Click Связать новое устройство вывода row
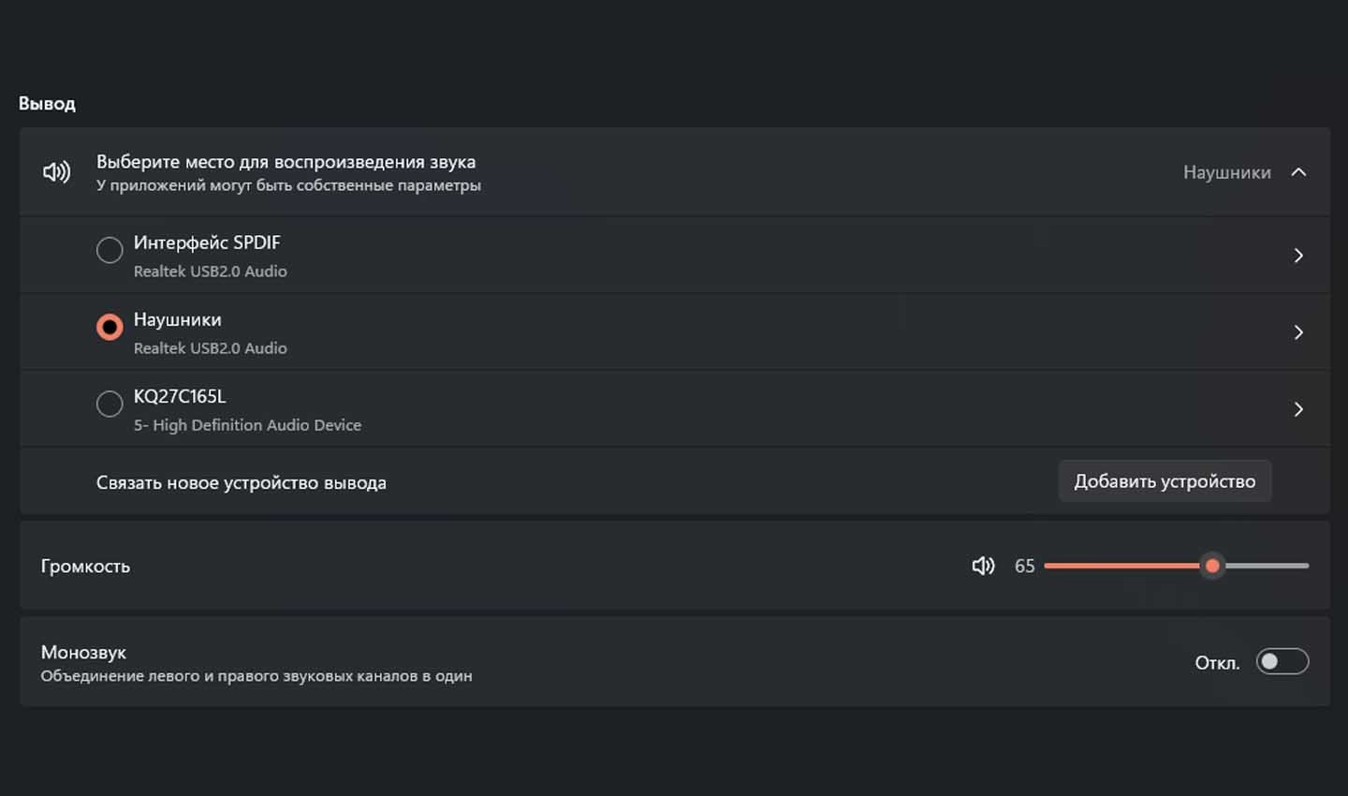The height and width of the screenshot is (796, 1348). pos(674,481)
